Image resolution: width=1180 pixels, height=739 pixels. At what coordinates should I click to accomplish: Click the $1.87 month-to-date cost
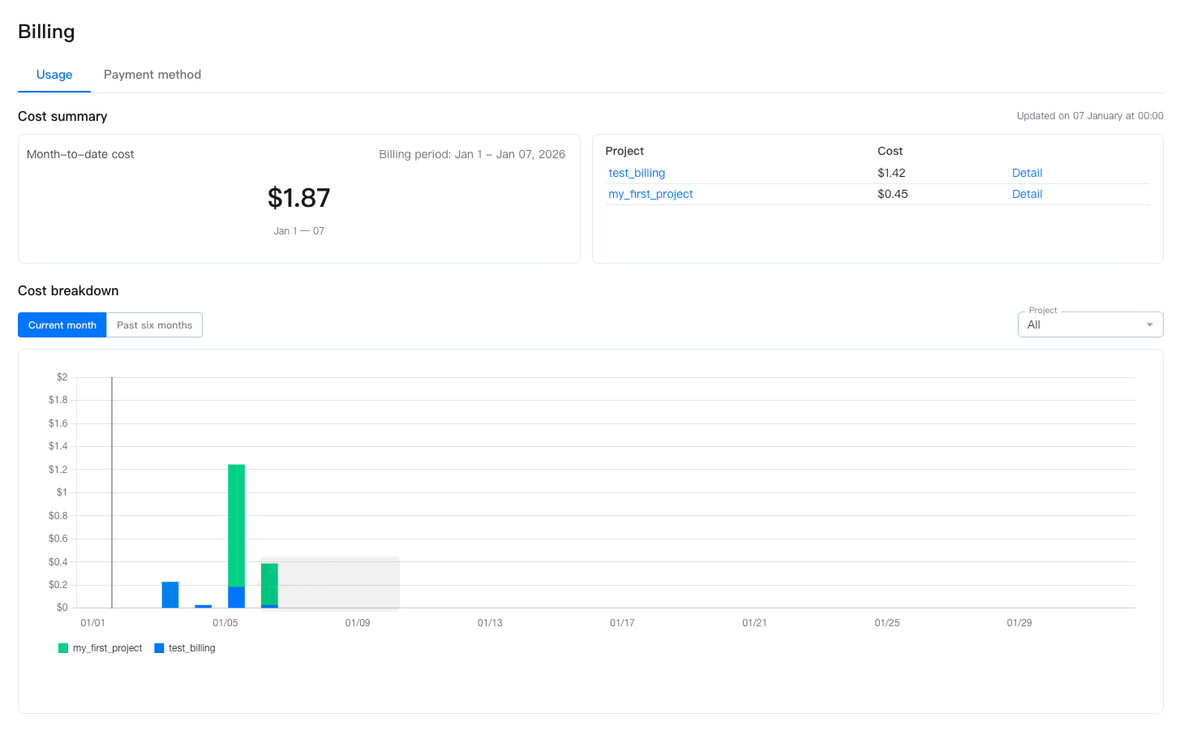298,198
